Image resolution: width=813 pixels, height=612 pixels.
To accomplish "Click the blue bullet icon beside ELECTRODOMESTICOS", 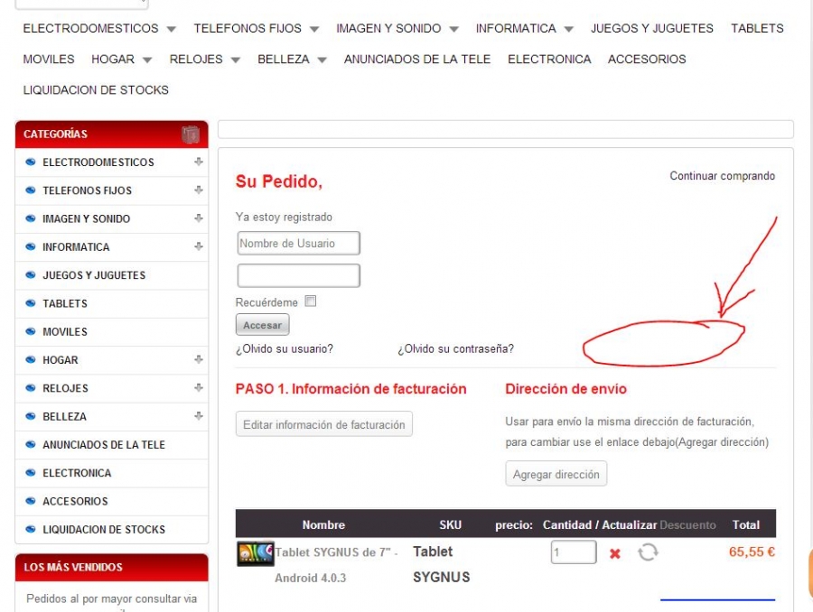I will point(31,162).
